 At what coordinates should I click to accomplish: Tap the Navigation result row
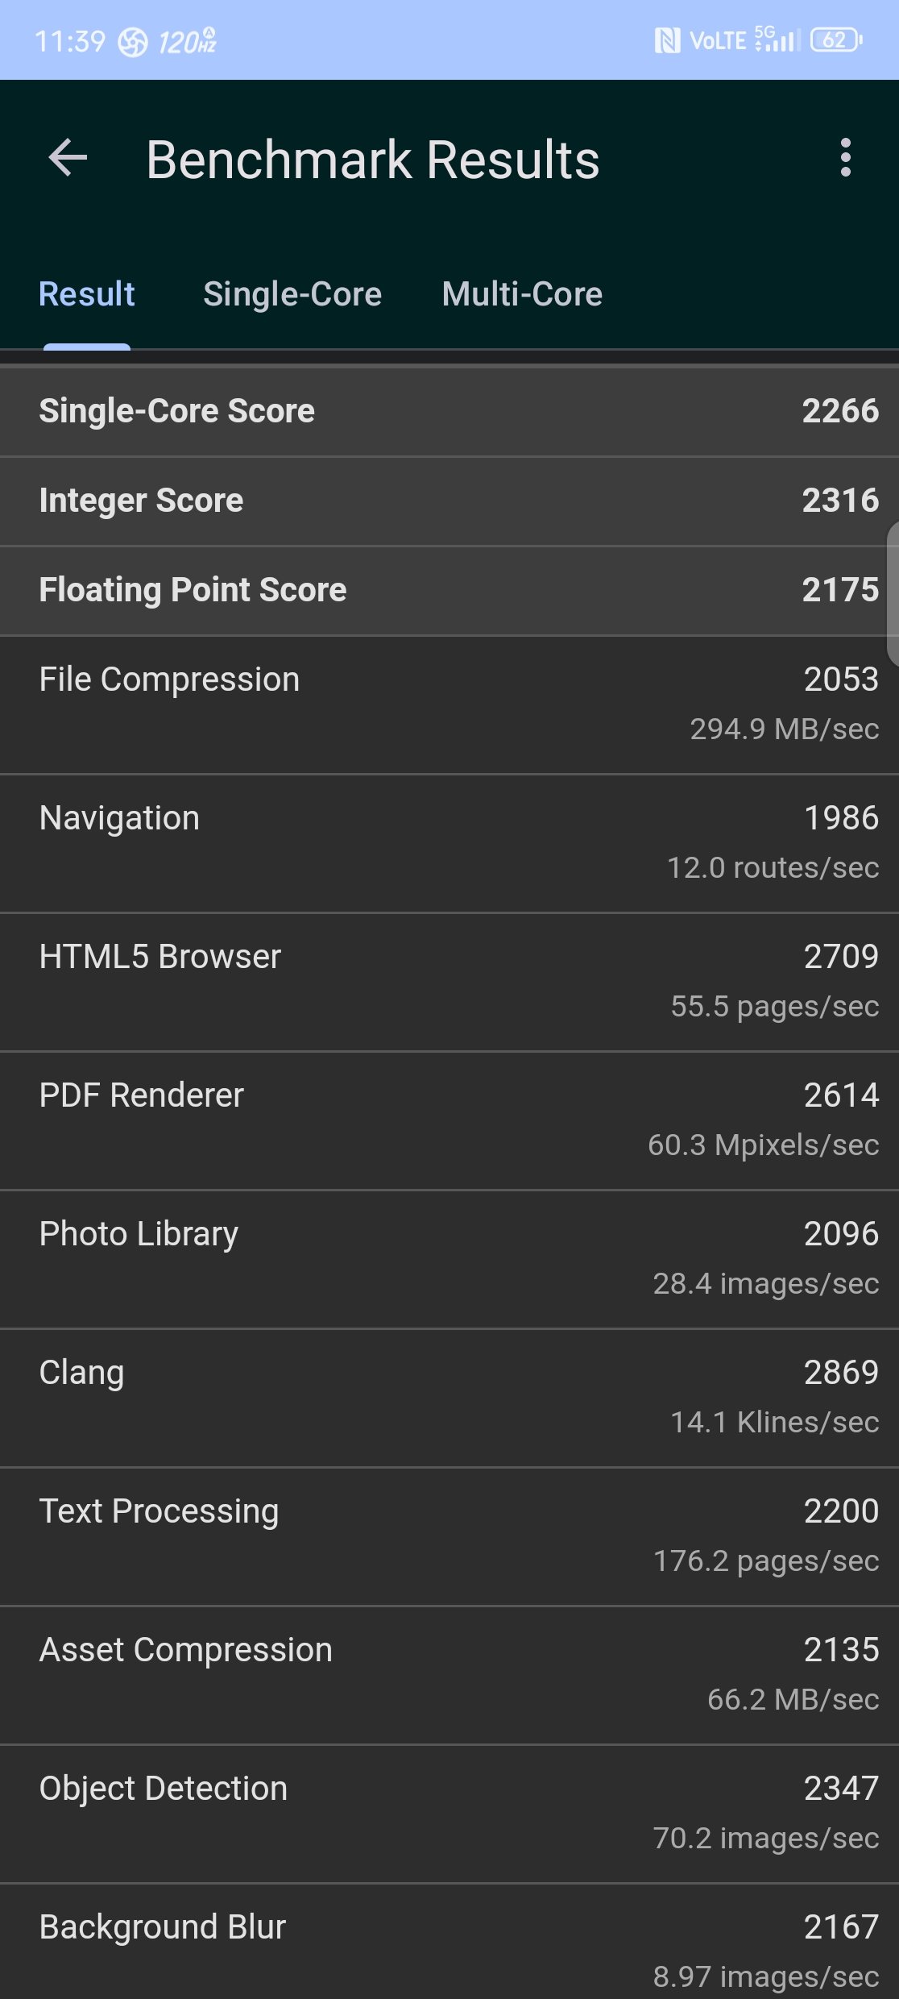coord(449,844)
